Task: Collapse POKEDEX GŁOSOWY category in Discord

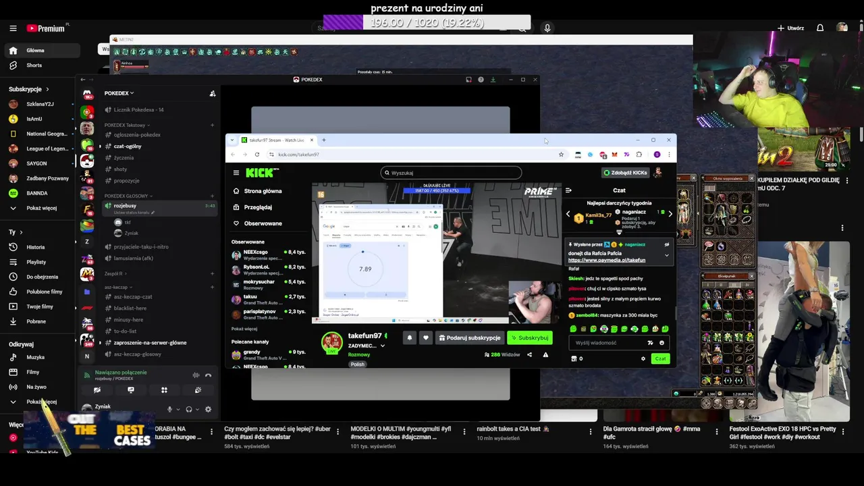Action: (128, 196)
